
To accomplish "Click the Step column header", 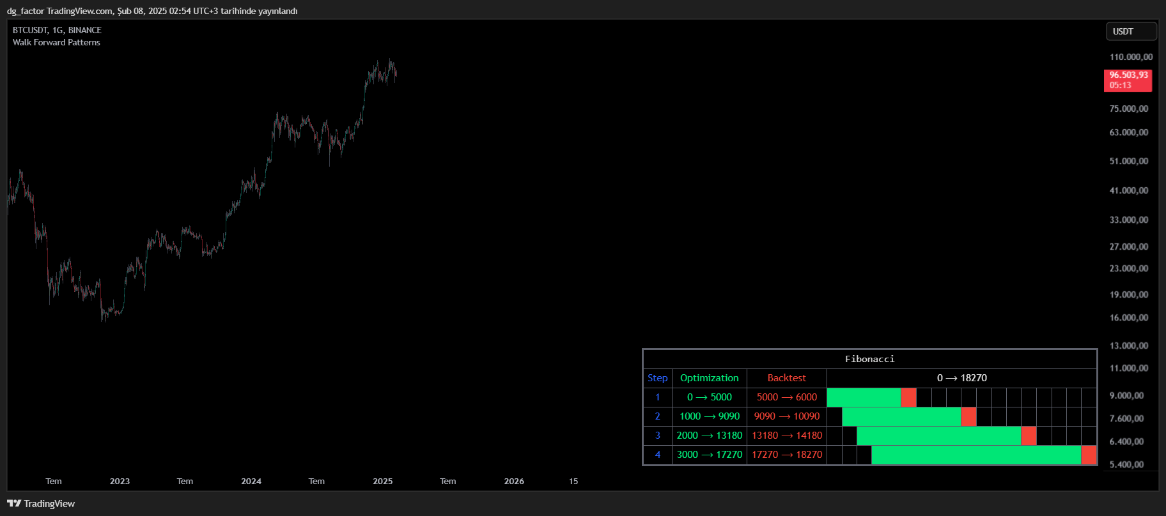I will point(657,378).
